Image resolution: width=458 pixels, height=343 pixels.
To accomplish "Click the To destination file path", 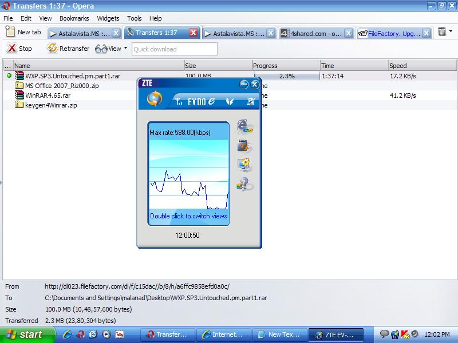I will click(x=156, y=298).
